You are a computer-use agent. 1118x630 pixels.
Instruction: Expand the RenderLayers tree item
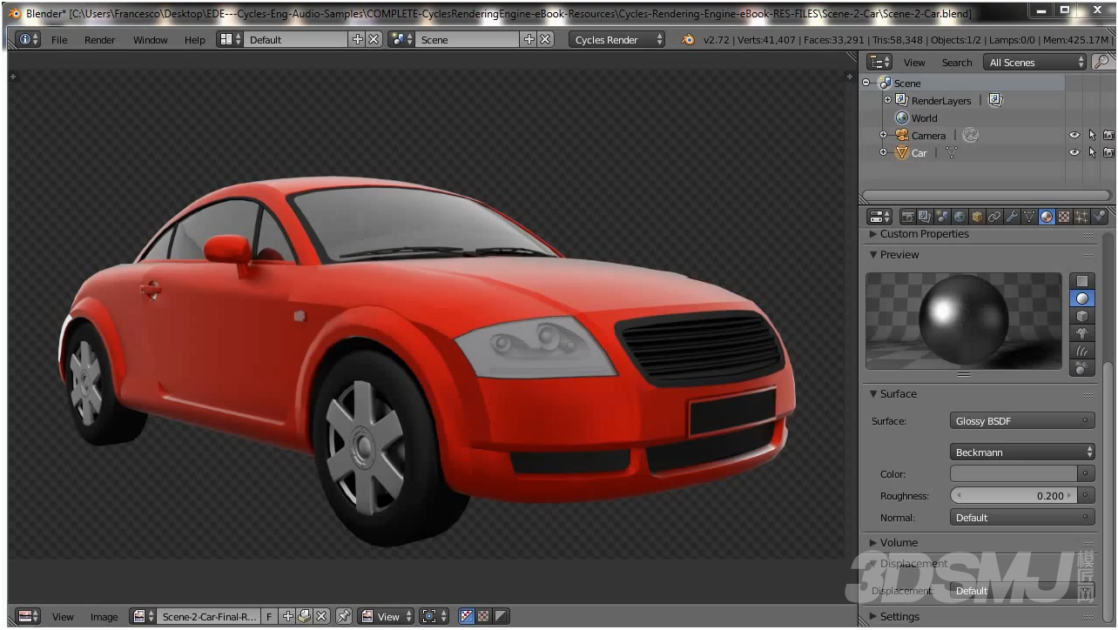tap(887, 100)
